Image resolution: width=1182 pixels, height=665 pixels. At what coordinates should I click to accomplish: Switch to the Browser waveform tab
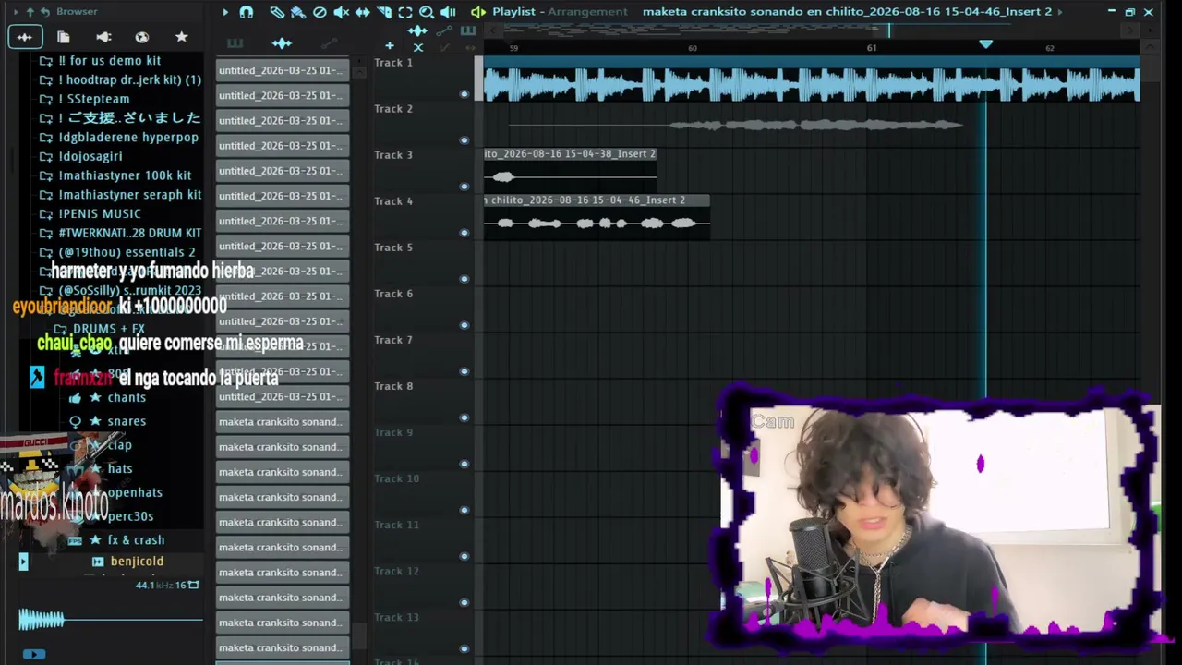point(25,37)
